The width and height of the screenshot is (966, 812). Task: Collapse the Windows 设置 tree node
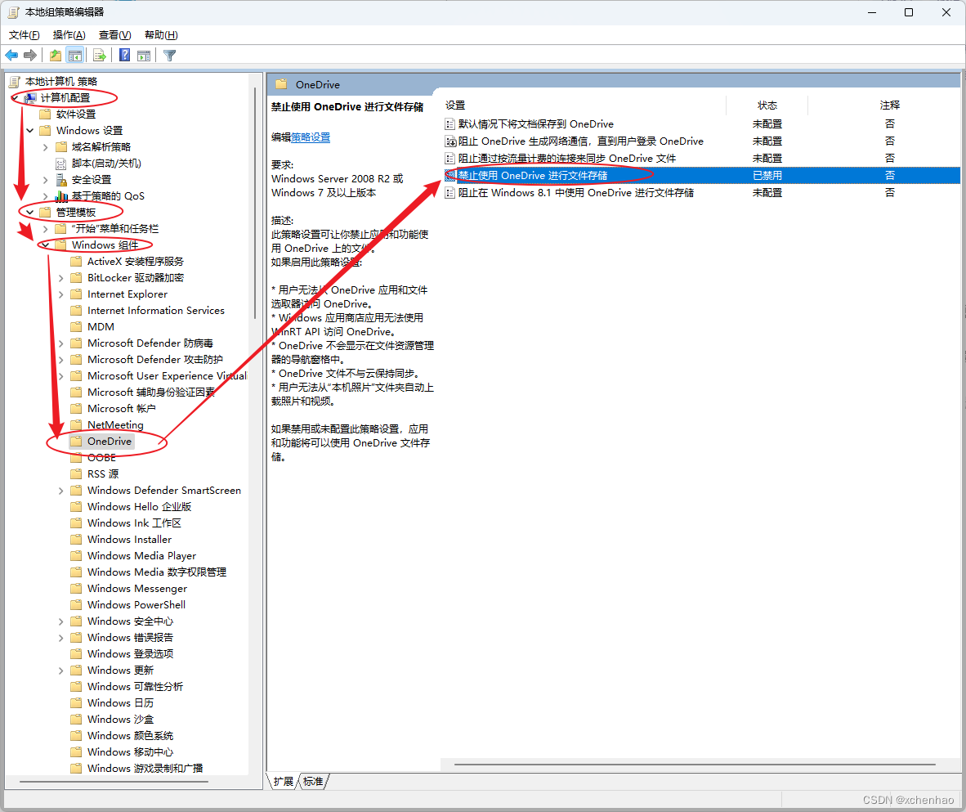point(29,131)
